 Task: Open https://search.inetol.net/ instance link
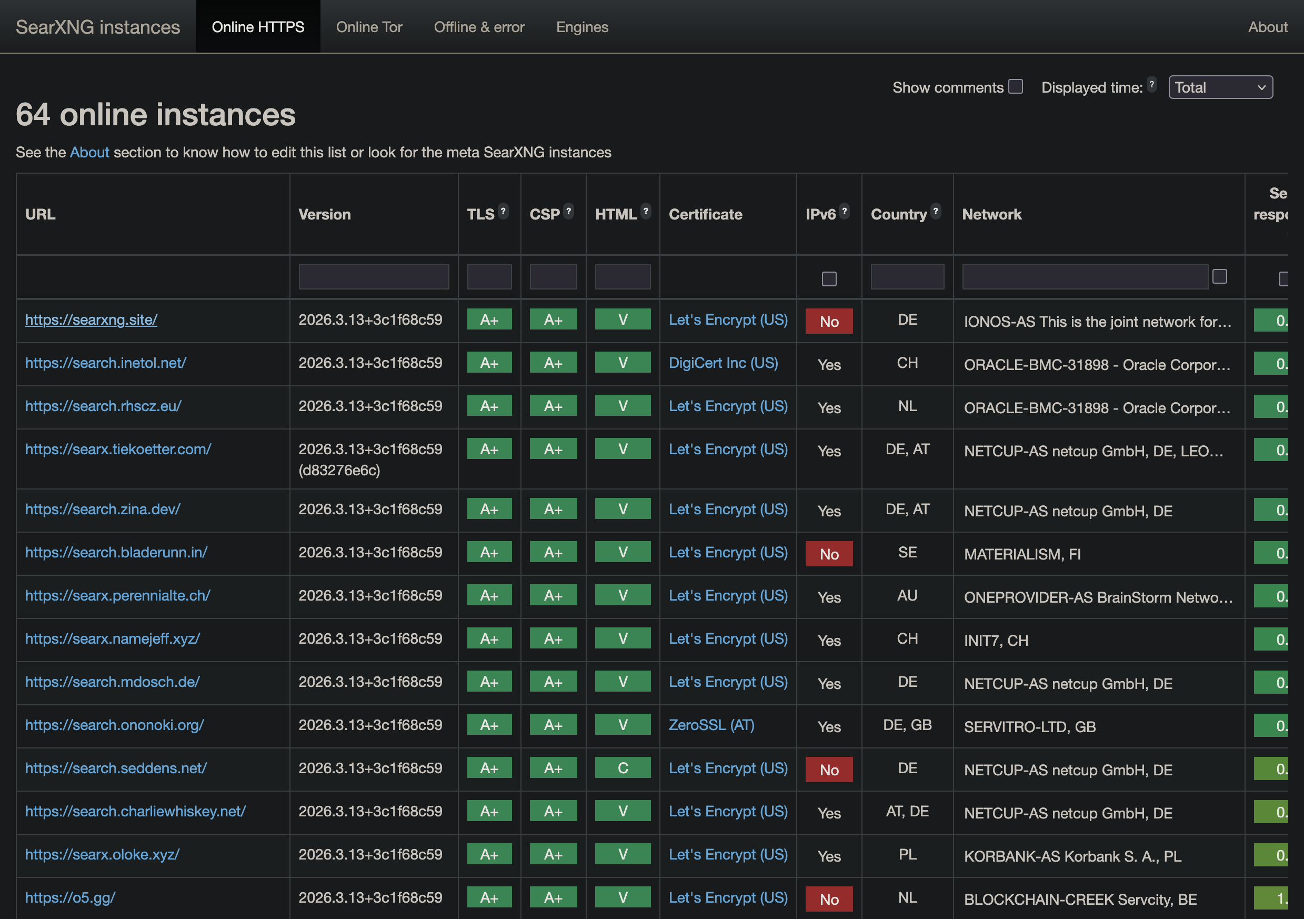pos(106,363)
